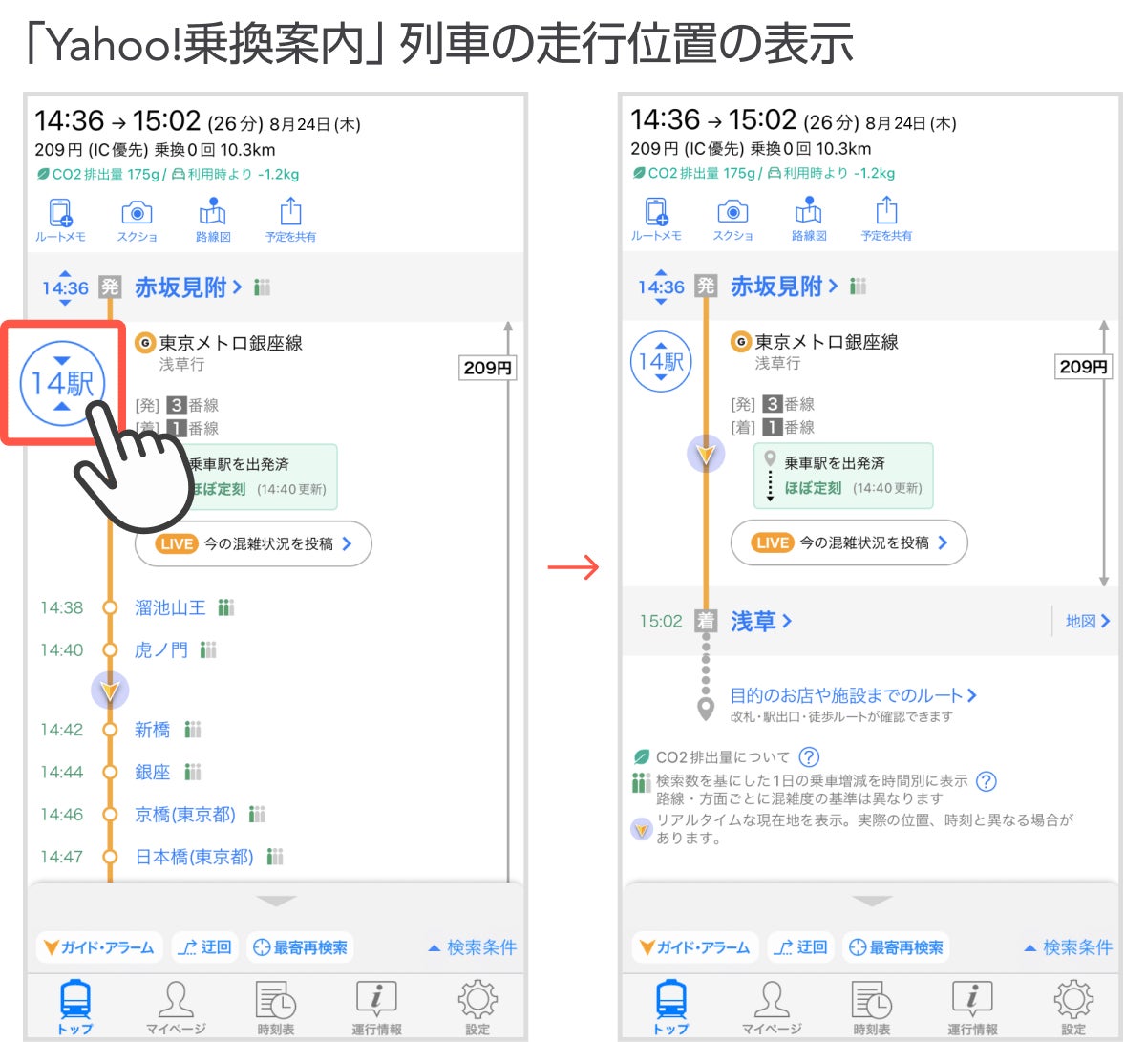Open 赤坂見附 station link in right screen
This screenshot has height=1042, width=1146.
[x=784, y=287]
